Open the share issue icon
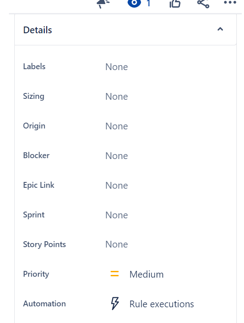 [203, 4]
